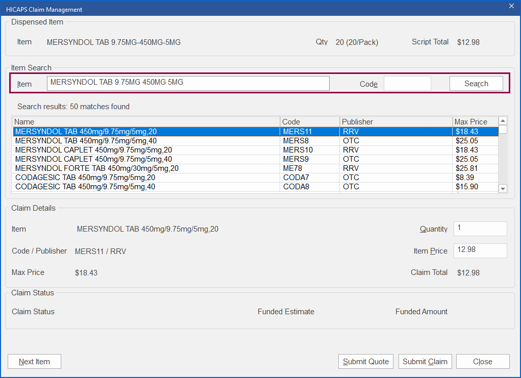
Task: Sort by Max Price column header
Action: [475, 122]
